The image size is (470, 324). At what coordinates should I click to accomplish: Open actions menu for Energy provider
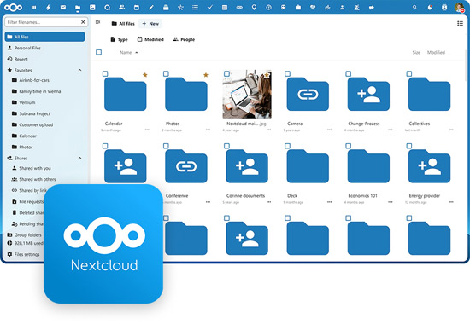[451, 202]
